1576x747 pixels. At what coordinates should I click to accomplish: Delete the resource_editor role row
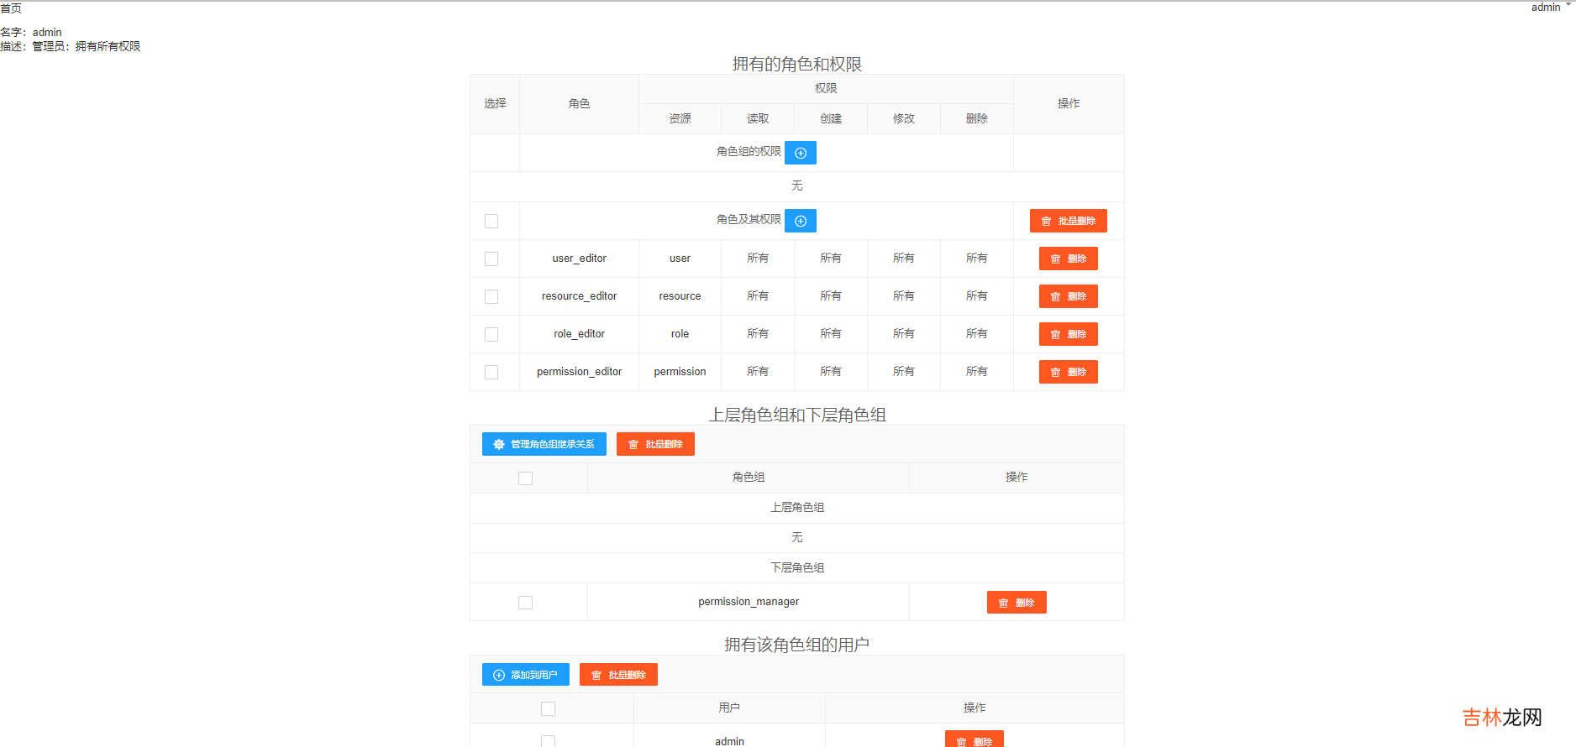[x=1068, y=296]
